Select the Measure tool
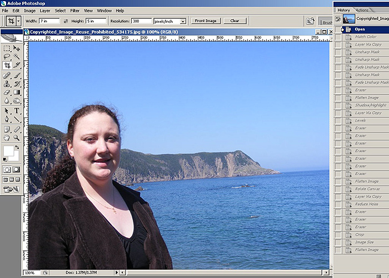Image resolution: width=389 pixels, height=278 pixels. (x=16, y=130)
